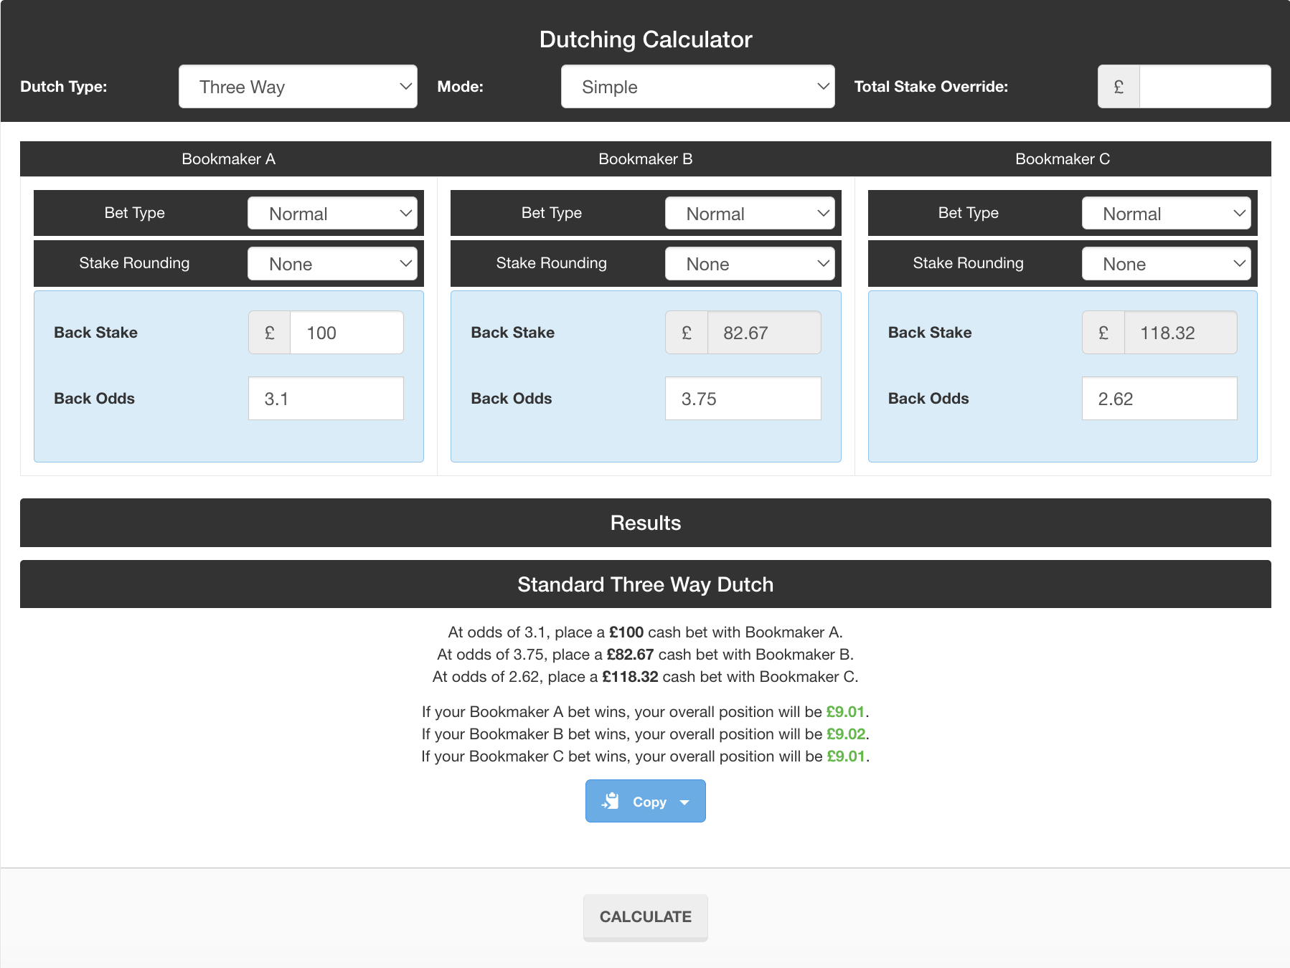The image size is (1290, 968).
Task: Click Bookmaker B Back Odds field showing 3.75
Action: [743, 399]
